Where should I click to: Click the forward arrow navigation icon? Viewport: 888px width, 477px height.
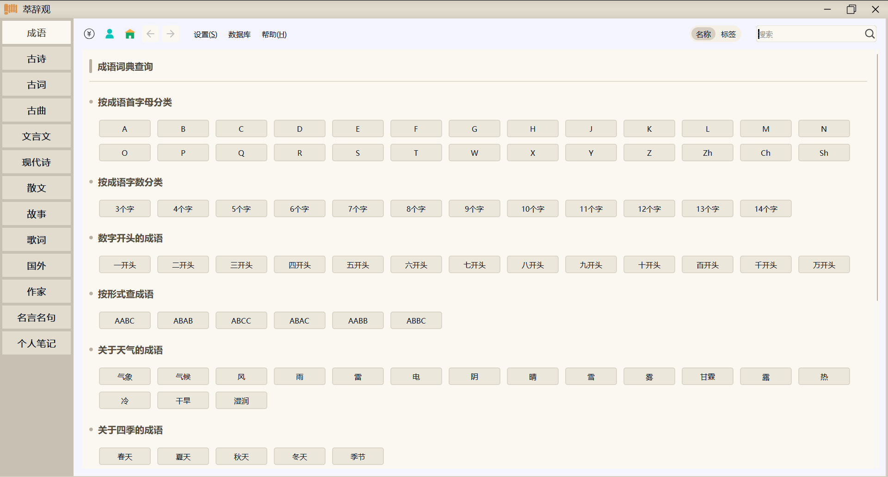click(x=171, y=34)
